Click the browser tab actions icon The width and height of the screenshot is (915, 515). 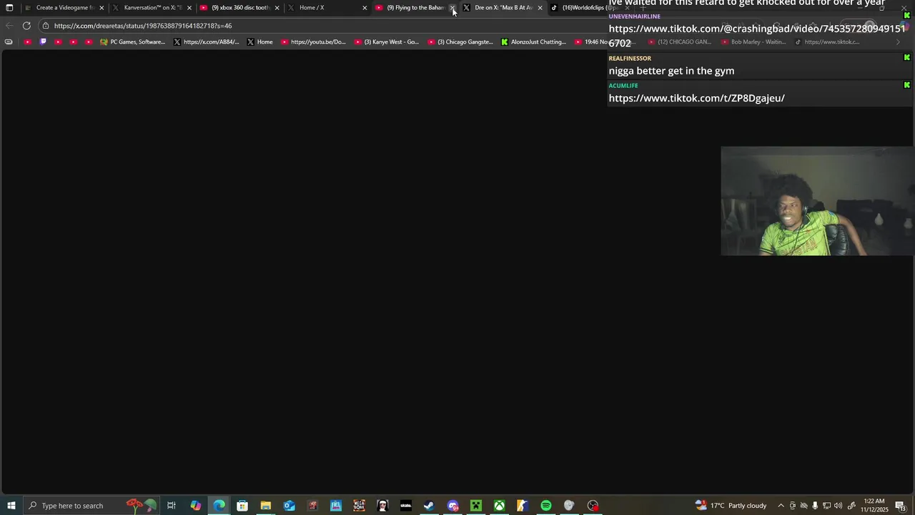[9, 8]
